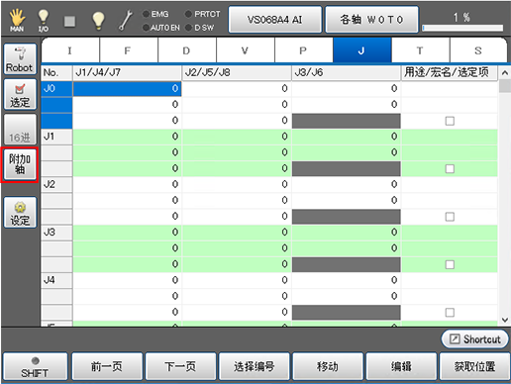Click the D SW status indicator
Screen dimensions: 511x384
tap(199, 28)
